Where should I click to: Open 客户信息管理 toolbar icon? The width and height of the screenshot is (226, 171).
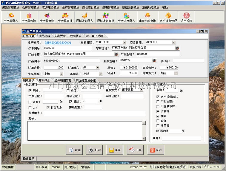click(x=168, y=17)
